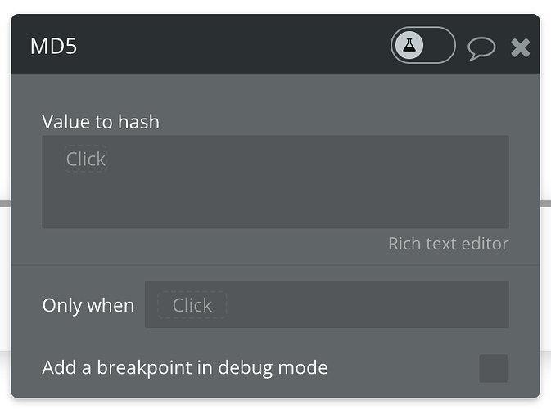Click the MD5 title text

click(x=53, y=46)
